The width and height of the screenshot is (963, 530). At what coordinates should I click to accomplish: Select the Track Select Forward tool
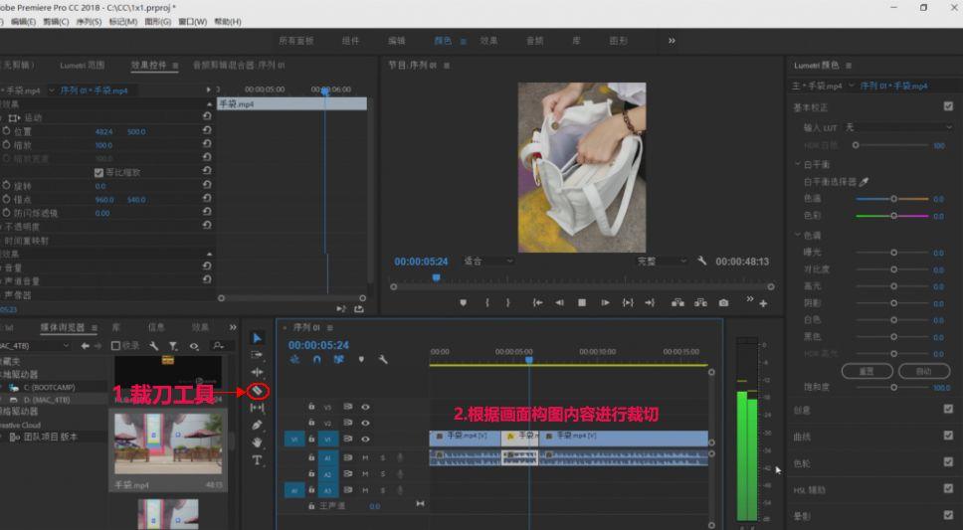coord(258,355)
